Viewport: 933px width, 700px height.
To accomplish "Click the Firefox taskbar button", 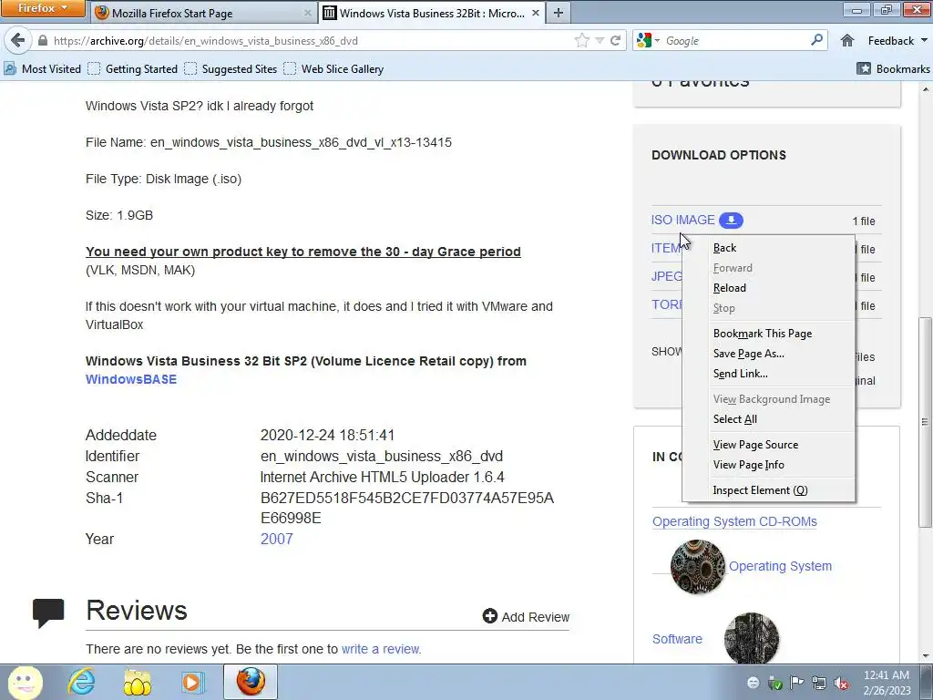I will pos(251,682).
